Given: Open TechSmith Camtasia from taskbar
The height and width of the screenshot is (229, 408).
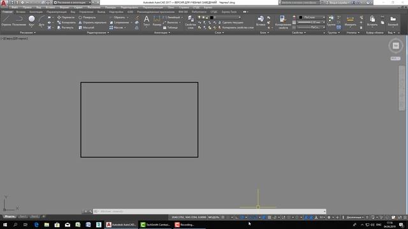Looking at the screenshot, I should coord(156,225).
